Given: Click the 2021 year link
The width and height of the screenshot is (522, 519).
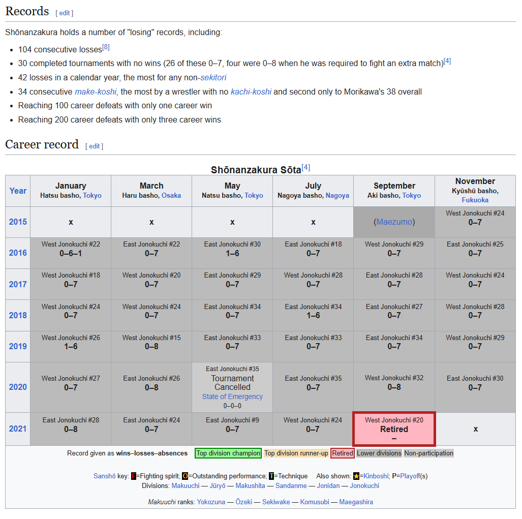Looking at the screenshot, I should pyautogui.click(x=18, y=429).
